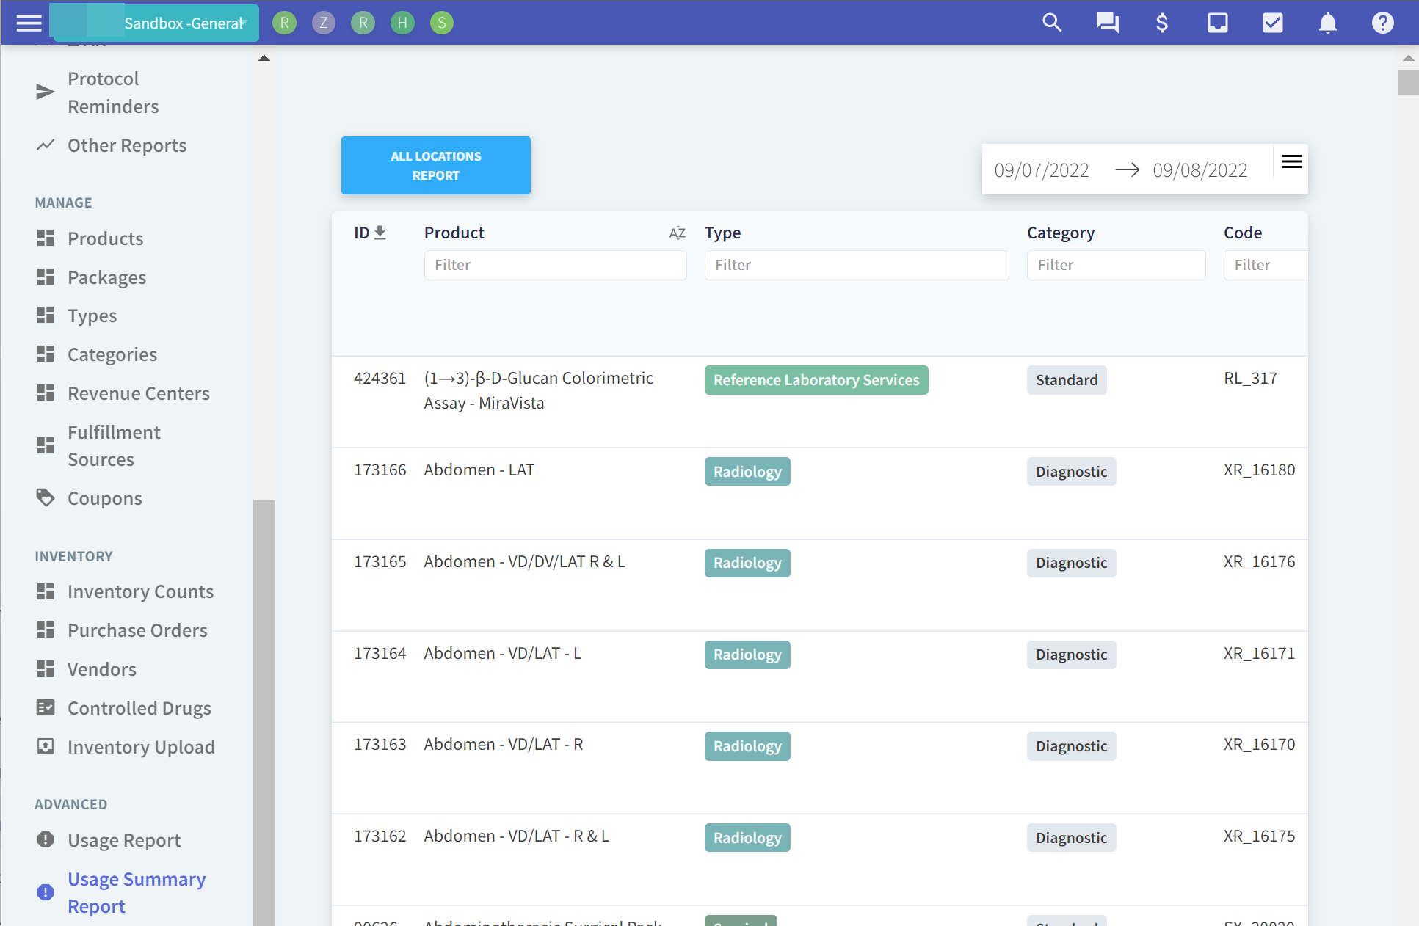This screenshot has height=926, width=1419.
Task: Click Diagnostic tag in row 173165
Action: click(1071, 563)
